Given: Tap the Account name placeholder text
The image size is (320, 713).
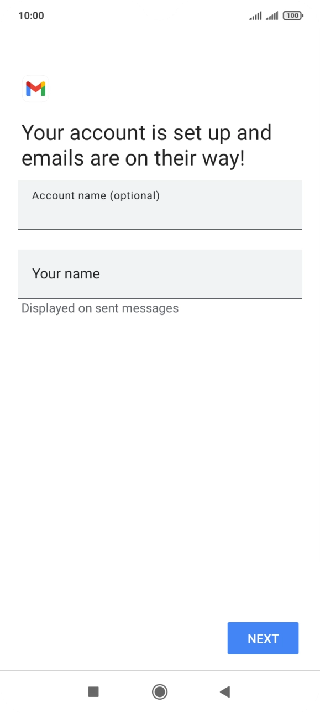Looking at the screenshot, I should coord(95,195).
